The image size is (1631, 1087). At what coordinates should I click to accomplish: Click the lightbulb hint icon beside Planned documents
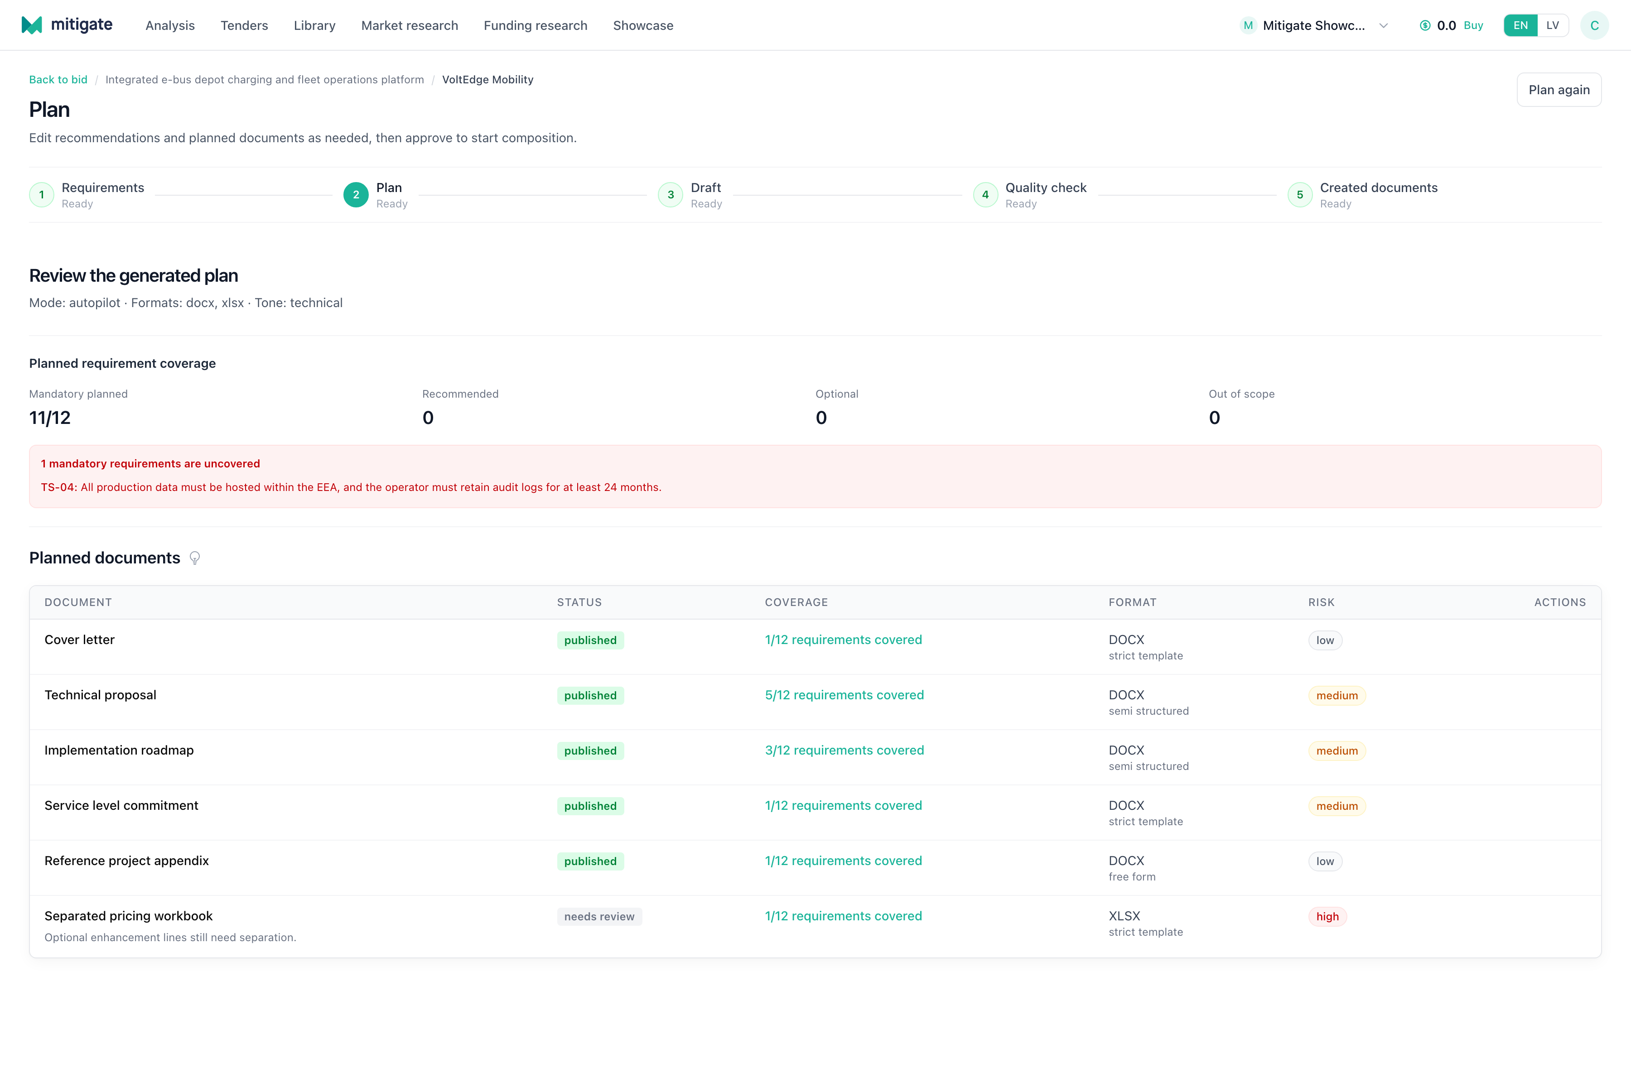[195, 558]
